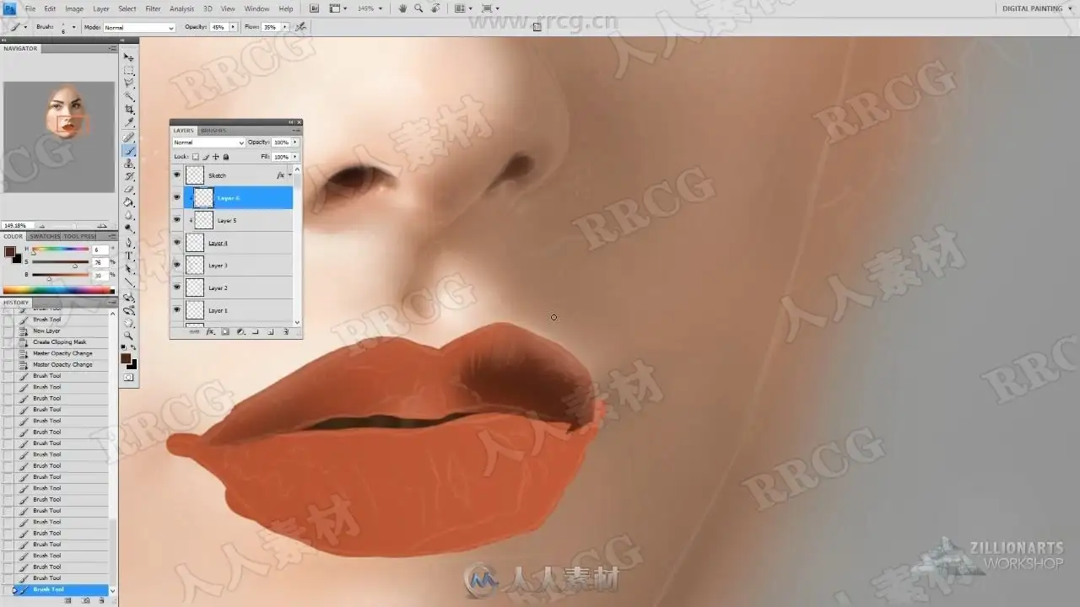Enable airbrush mode in options bar
This screenshot has width=1080, height=607.
click(x=300, y=27)
